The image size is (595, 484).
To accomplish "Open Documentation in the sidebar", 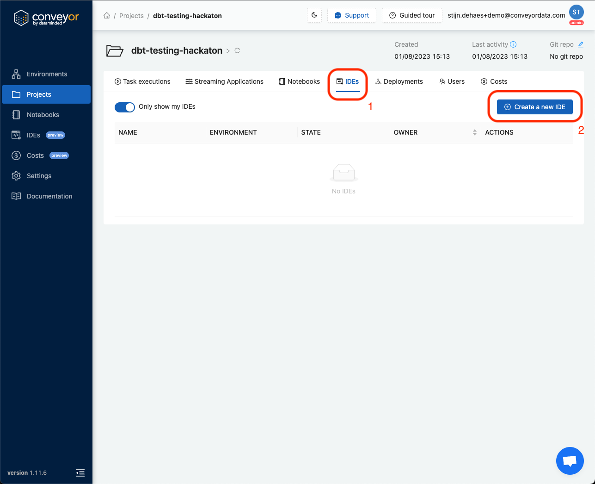I will pos(46,196).
